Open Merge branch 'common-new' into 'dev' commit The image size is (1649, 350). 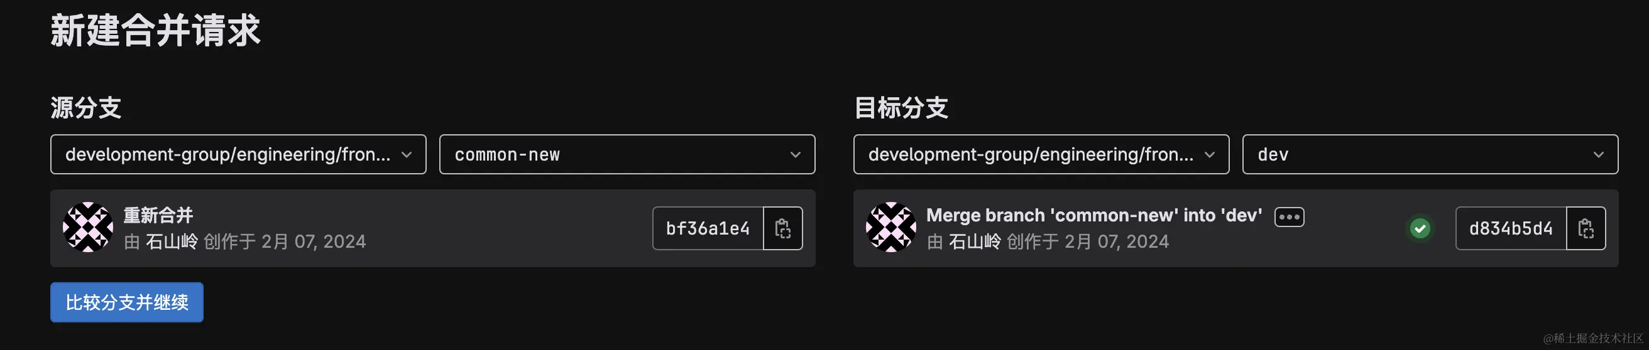1094,215
